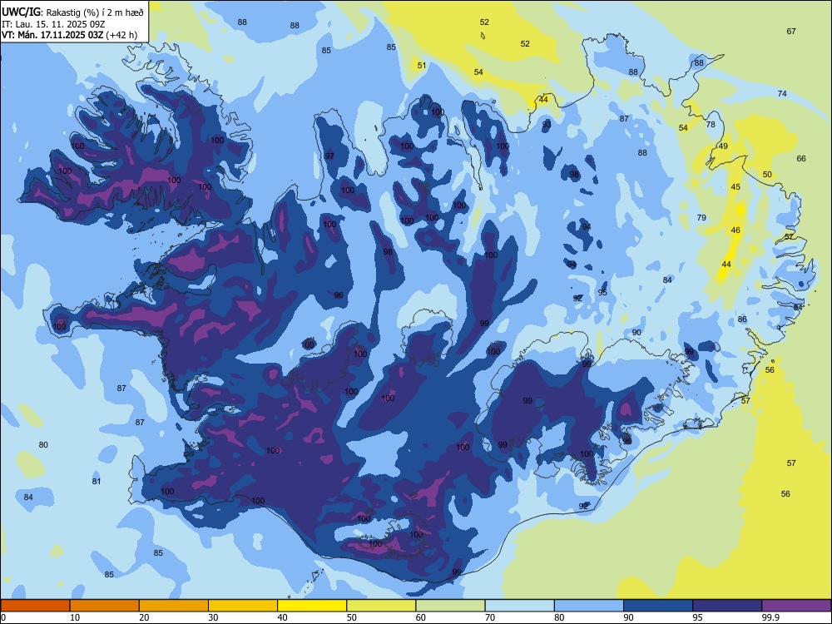Click the '10' legend tick label

coord(75,617)
